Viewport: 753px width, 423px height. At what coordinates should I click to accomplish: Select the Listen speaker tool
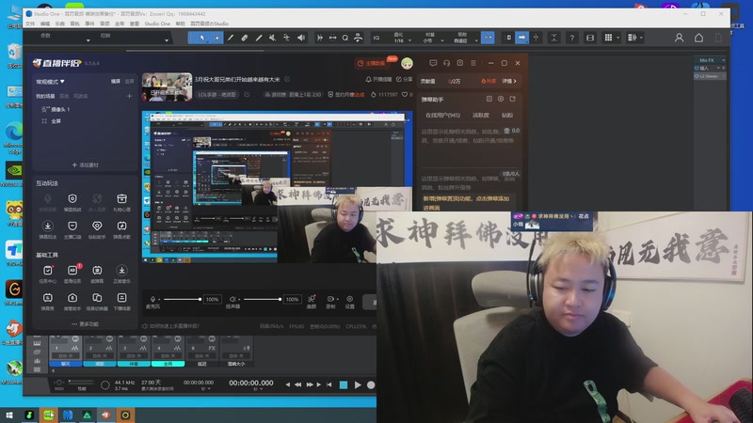pos(300,38)
